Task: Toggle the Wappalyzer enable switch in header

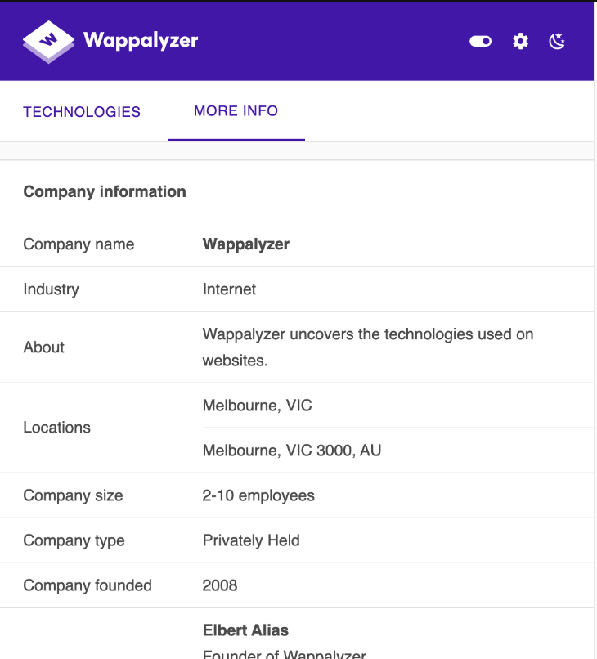Action: [x=481, y=41]
